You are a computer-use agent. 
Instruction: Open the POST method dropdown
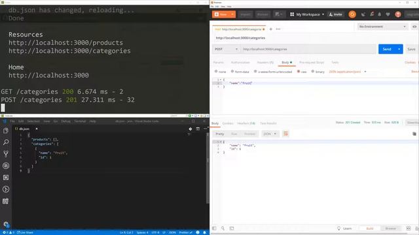[226, 49]
